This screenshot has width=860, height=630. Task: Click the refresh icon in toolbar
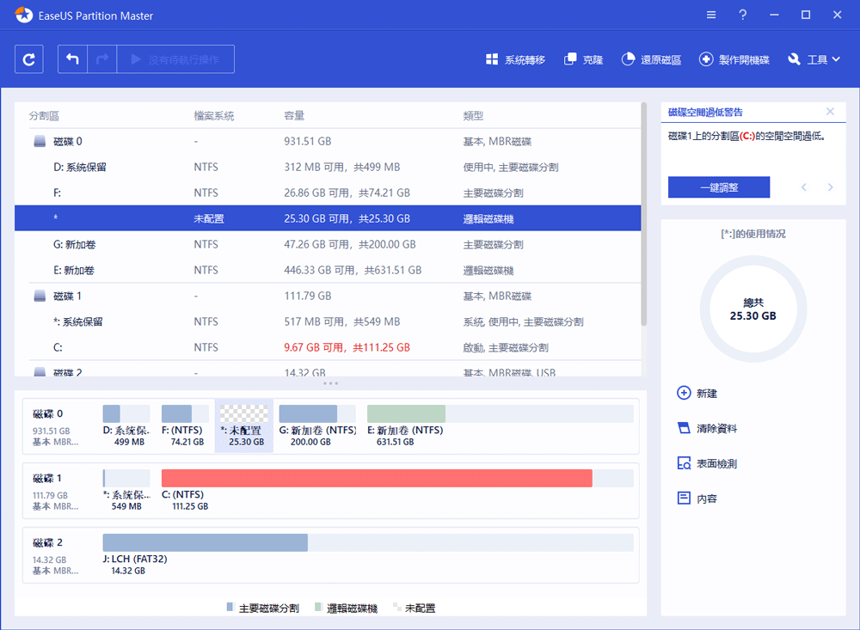click(29, 59)
